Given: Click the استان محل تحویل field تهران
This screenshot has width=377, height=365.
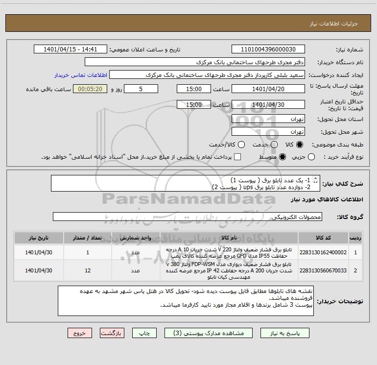Looking at the screenshot, I should tap(268, 119).
